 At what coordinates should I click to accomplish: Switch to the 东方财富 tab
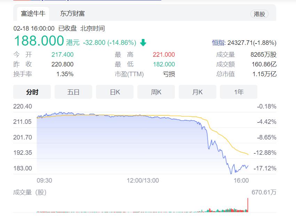[72, 14]
